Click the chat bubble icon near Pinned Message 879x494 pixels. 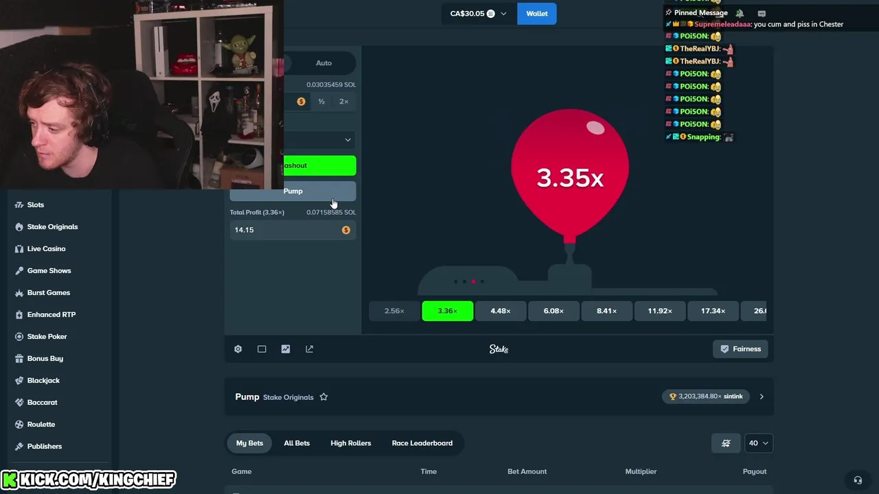[762, 13]
